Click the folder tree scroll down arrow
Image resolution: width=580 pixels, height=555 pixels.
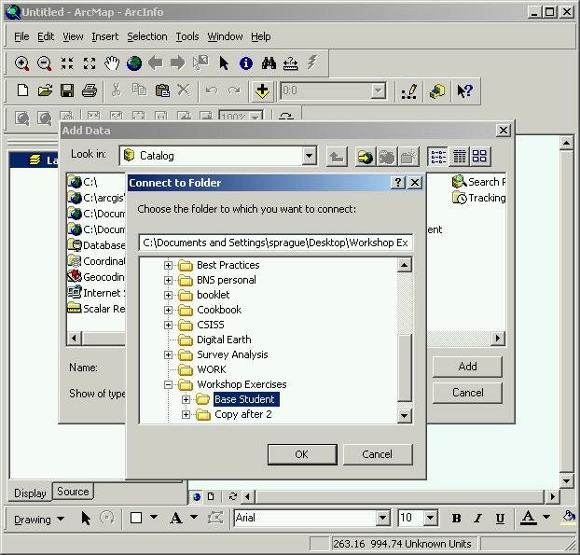click(x=405, y=415)
